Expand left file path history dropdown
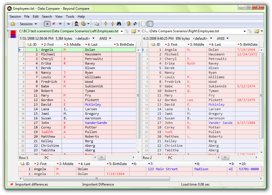 coord(122,31)
